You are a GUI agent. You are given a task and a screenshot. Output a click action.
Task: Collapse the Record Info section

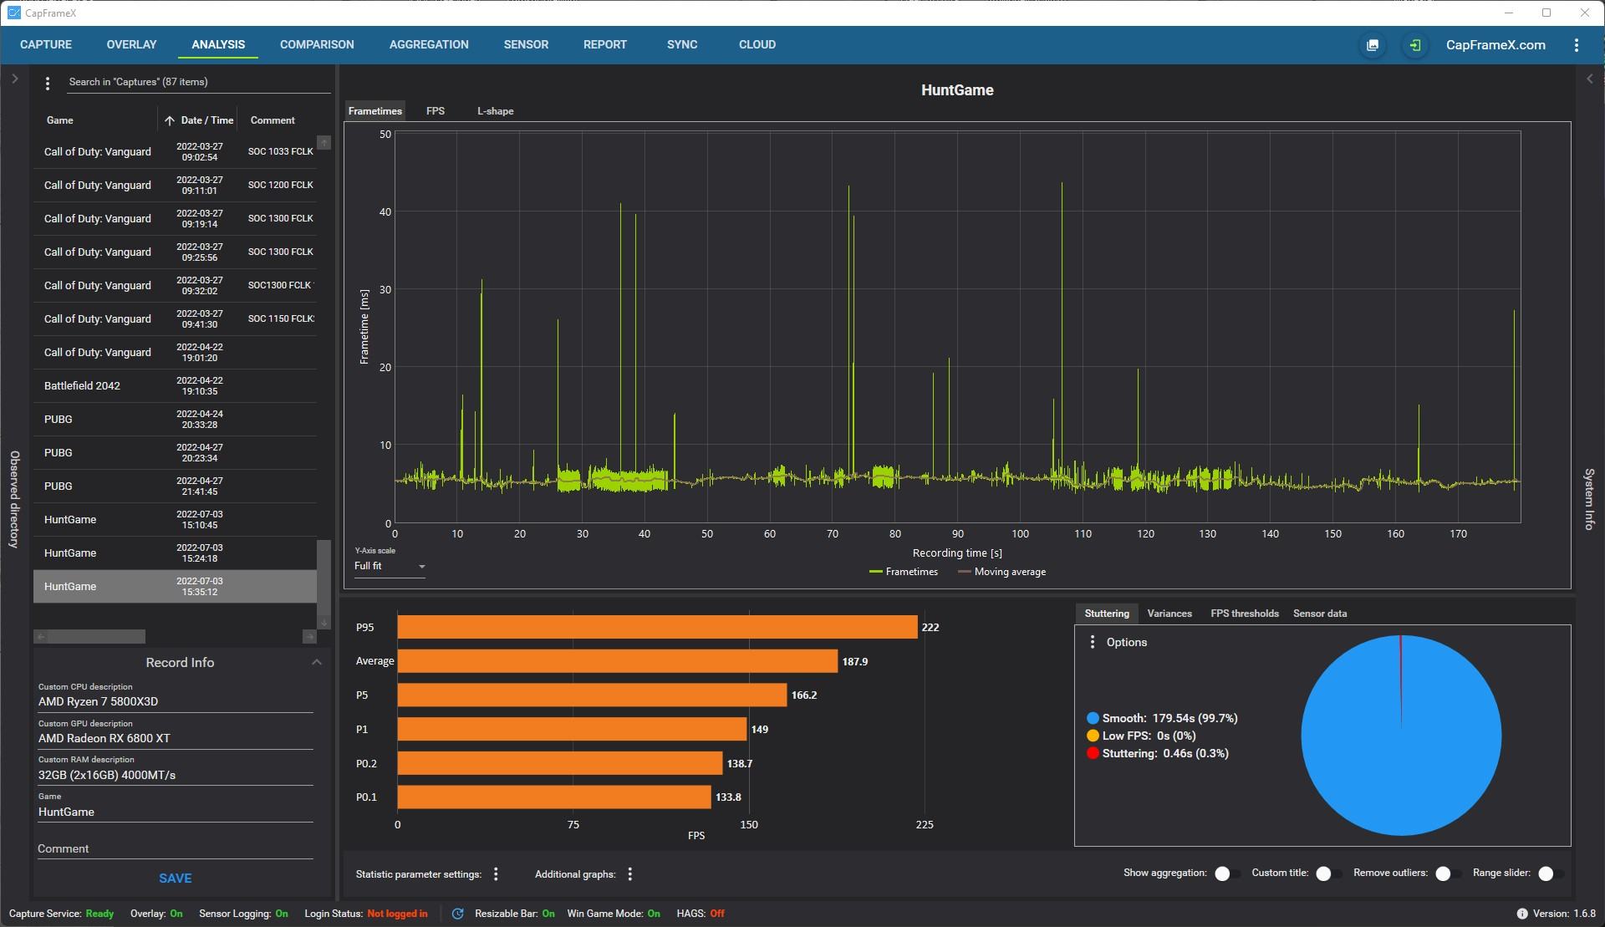(316, 662)
